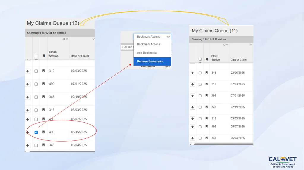The image size is (304, 170).
Task: Click bookmark icon for 02/19/2025 row in 12-entry queue
Action: (x=43, y=97)
